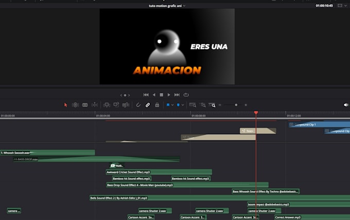350x220 pixels.
Task: Click the Full Extent Zoom icon
Action: point(192,105)
